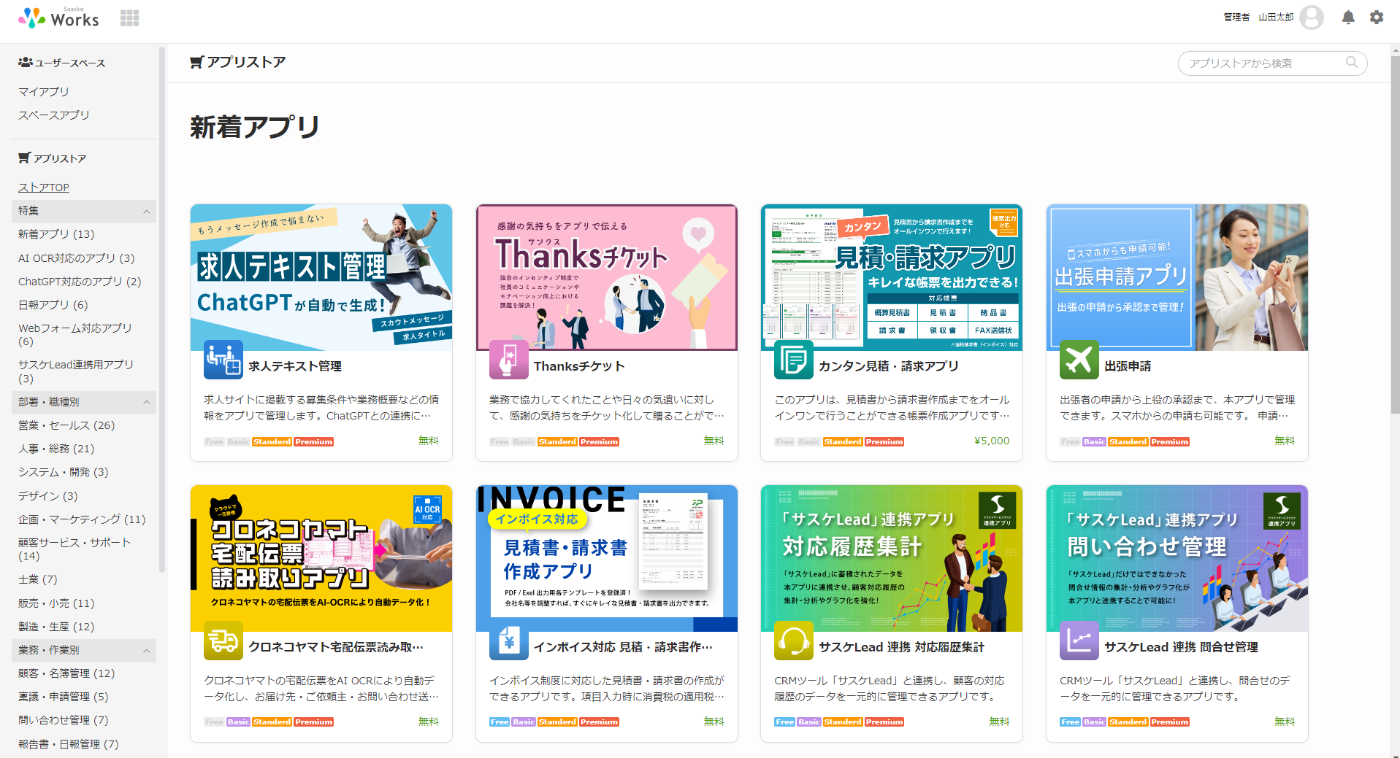Click the カンタン見積・請求アプリ app icon
Image resolution: width=1400 pixels, height=758 pixels.
coord(794,360)
